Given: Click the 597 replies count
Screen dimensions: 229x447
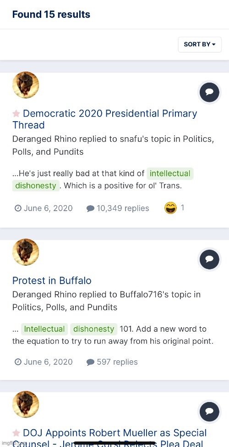Looking at the screenshot, I should (112, 362).
